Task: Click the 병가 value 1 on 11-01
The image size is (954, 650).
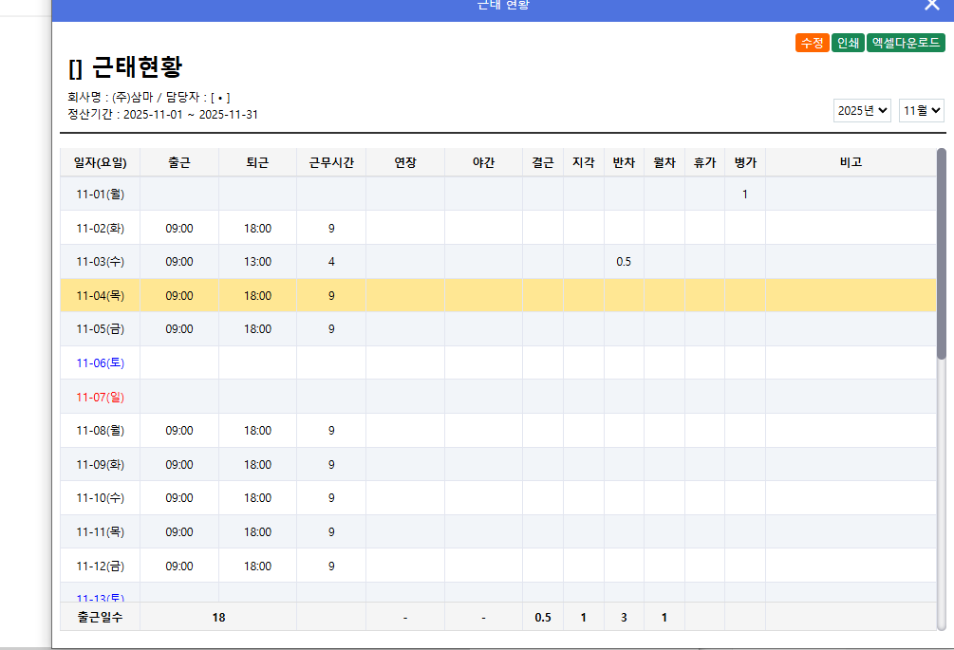Action: [744, 194]
